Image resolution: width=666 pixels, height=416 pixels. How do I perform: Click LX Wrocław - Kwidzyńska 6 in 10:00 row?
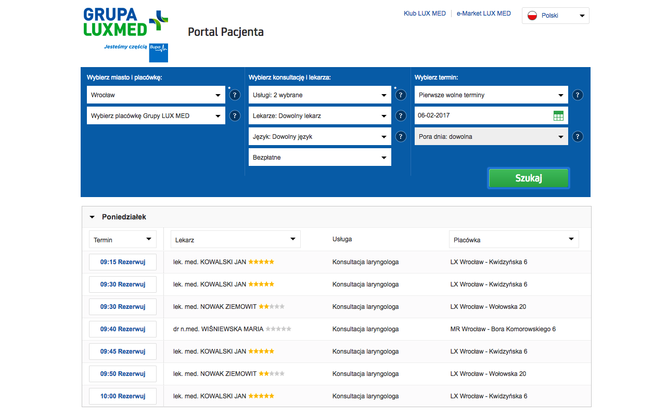(x=489, y=396)
